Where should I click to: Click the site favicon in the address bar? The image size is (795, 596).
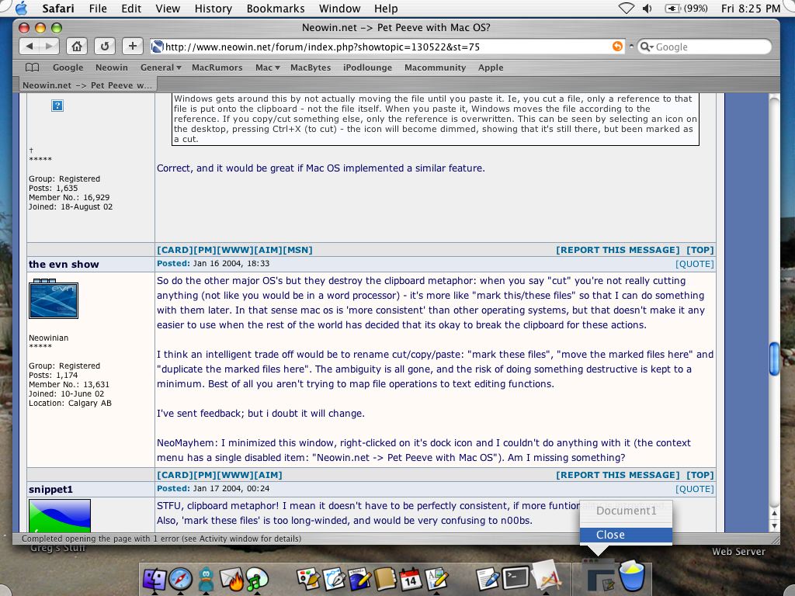click(157, 47)
